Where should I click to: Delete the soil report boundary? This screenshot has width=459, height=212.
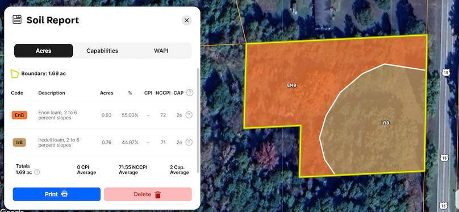click(x=148, y=194)
